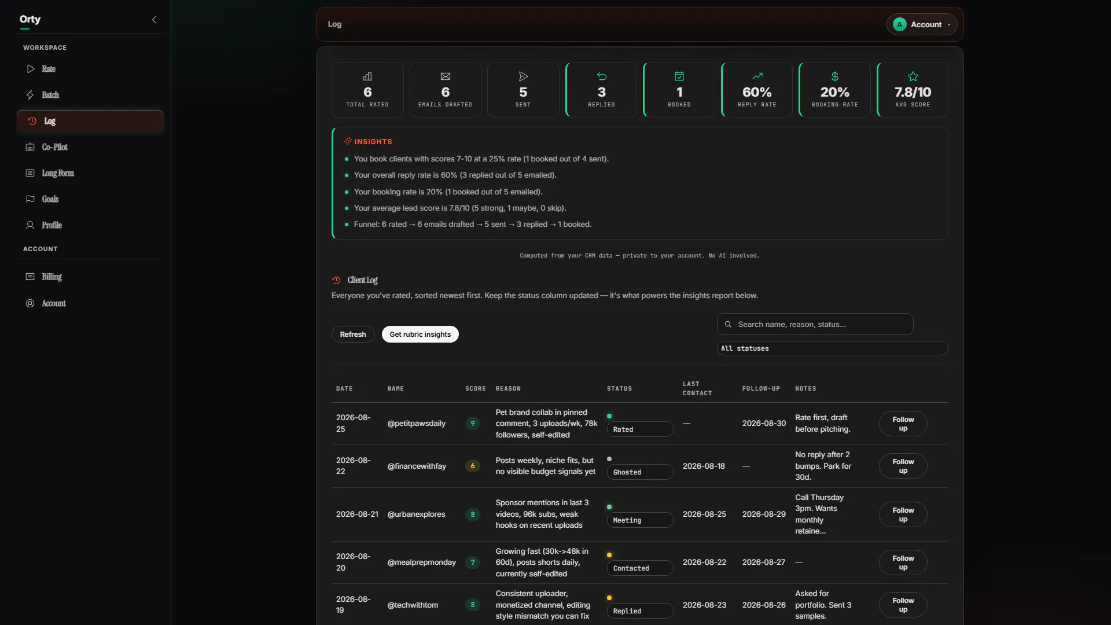Click the Rate play icon in sidebar
The width and height of the screenshot is (1111, 625).
click(x=31, y=69)
